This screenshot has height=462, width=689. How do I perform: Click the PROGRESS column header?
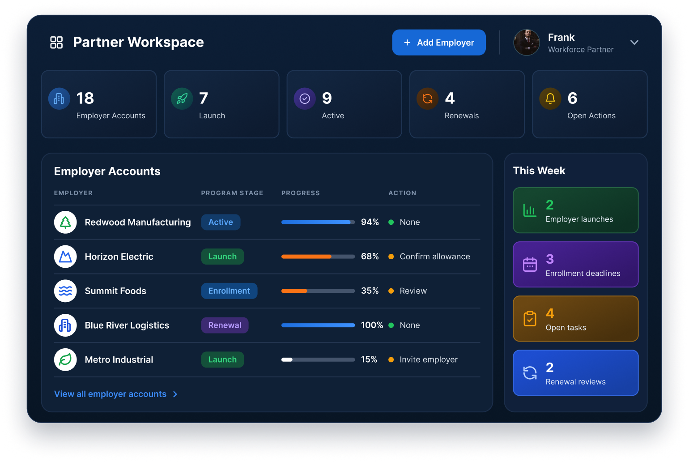click(x=301, y=193)
